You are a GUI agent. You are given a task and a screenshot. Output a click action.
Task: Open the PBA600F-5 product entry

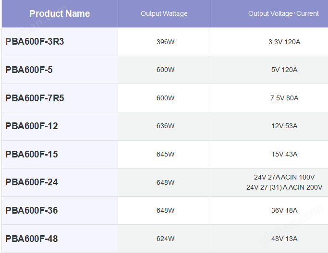[x=29, y=70]
